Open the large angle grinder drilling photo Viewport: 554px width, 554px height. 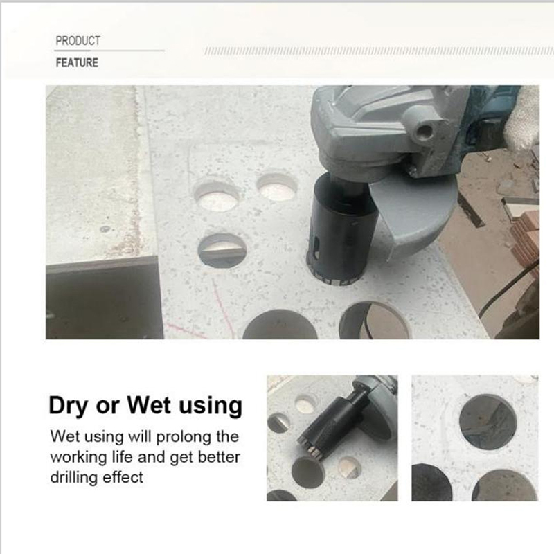pyautogui.click(x=292, y=212)
